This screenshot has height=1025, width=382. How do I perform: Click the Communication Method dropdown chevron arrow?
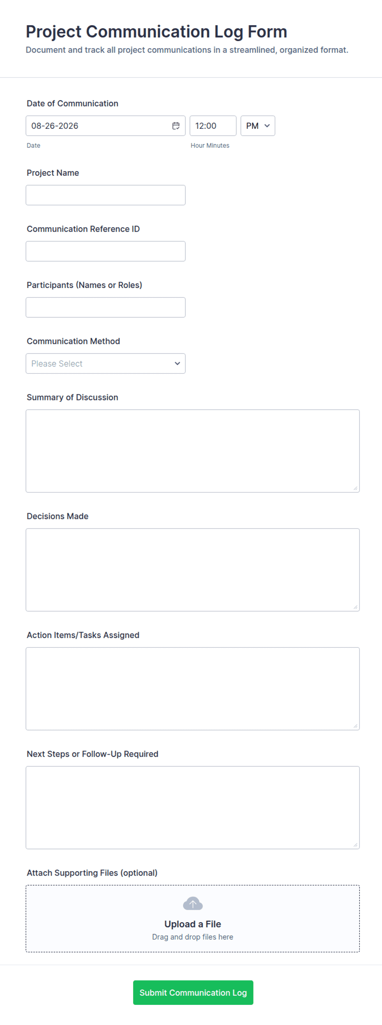177,363
